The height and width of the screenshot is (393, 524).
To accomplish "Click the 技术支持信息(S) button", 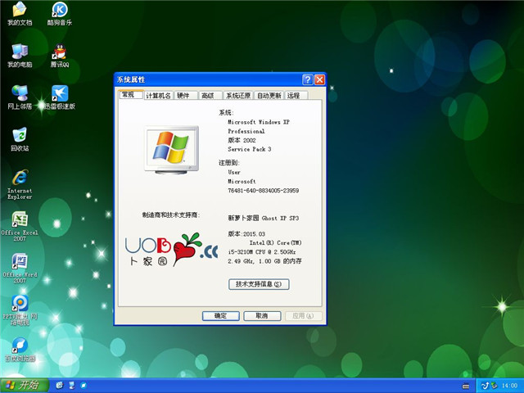I will tap(259, 284).
